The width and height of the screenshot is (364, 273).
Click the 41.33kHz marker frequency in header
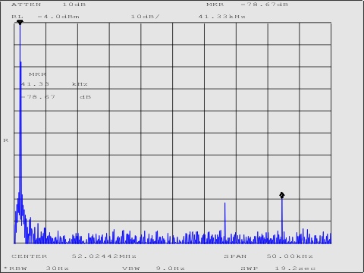(x=221, y=17)
